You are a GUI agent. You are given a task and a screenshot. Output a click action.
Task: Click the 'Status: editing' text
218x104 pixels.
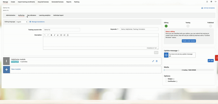click(x=170, y=31)
